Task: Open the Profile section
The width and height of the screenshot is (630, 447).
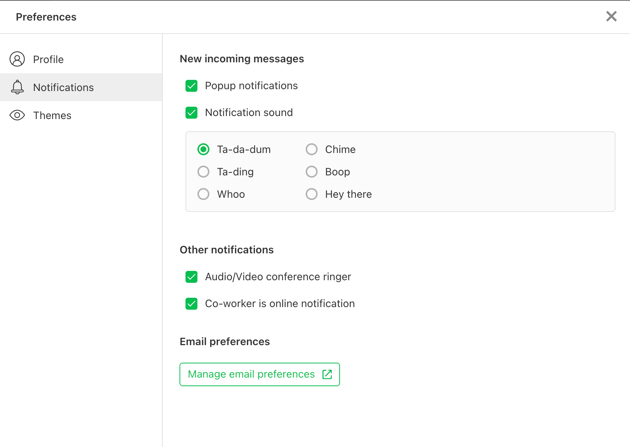Action: [x=81, y=59]
